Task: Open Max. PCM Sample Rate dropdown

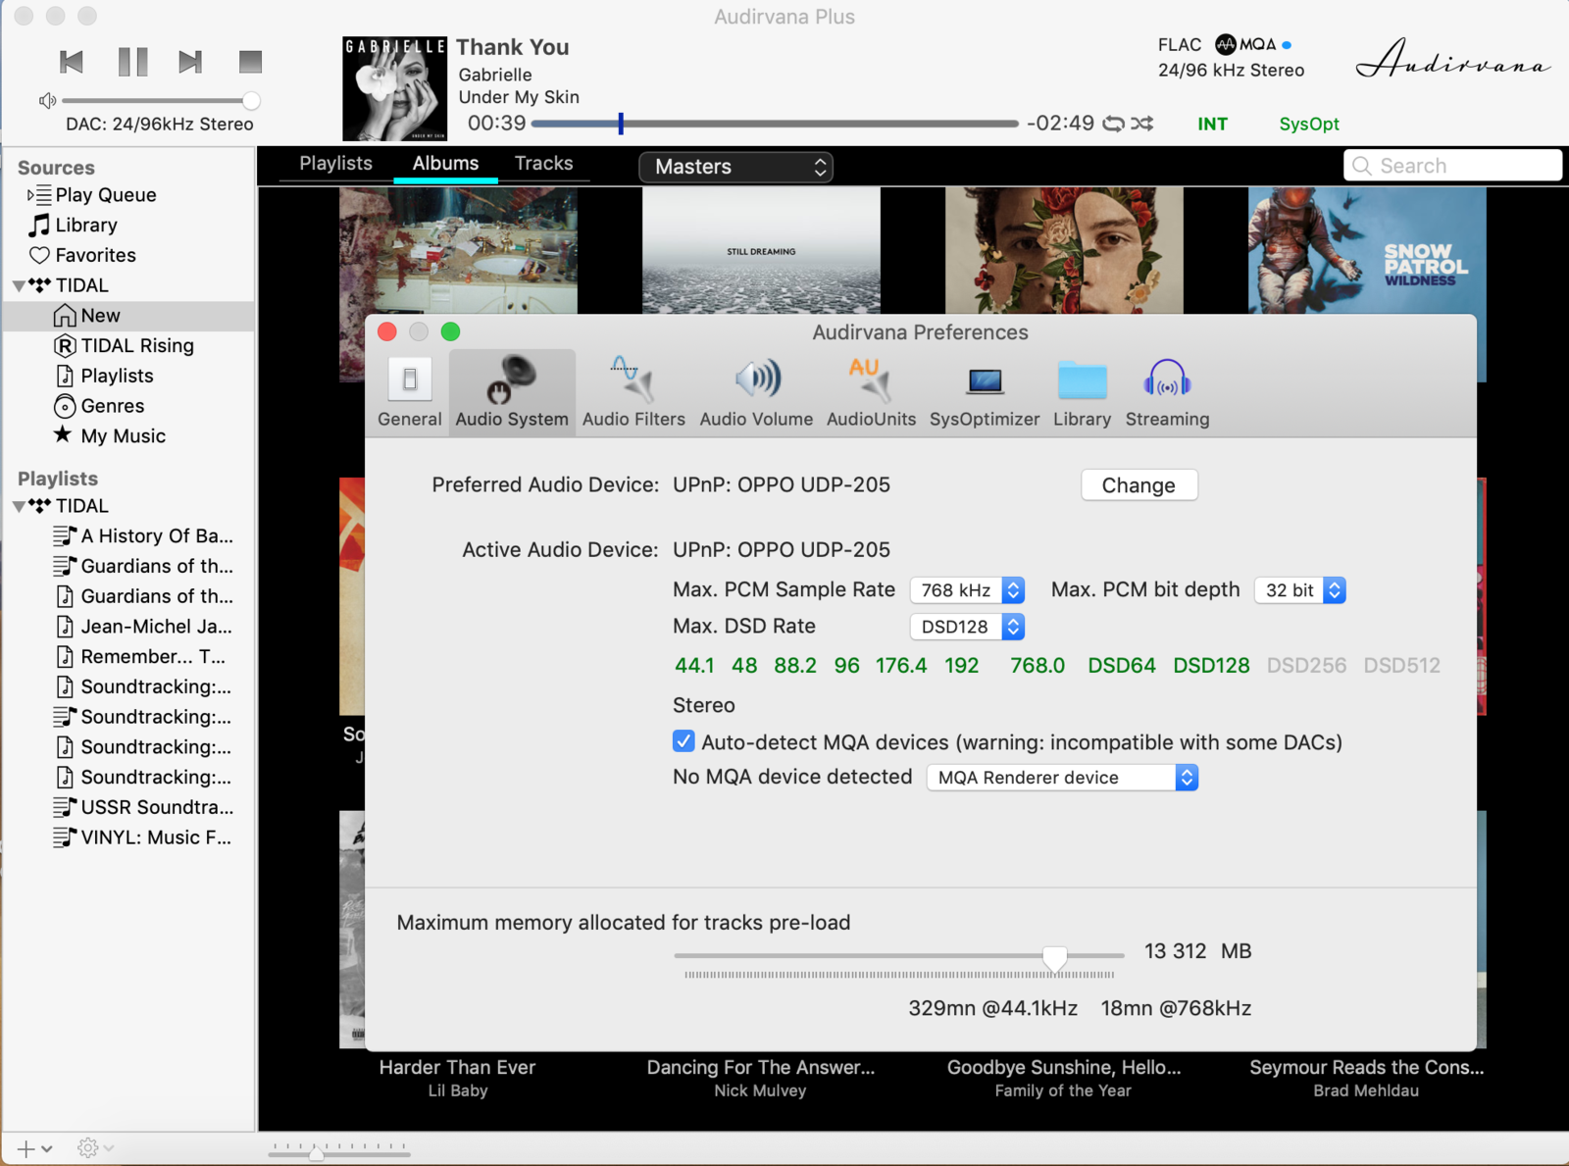Action: pos(967,590)
